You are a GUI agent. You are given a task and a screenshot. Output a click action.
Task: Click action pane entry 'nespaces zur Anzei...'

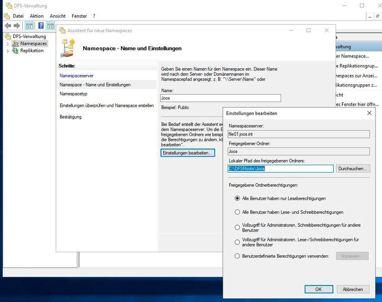(357, 75)
